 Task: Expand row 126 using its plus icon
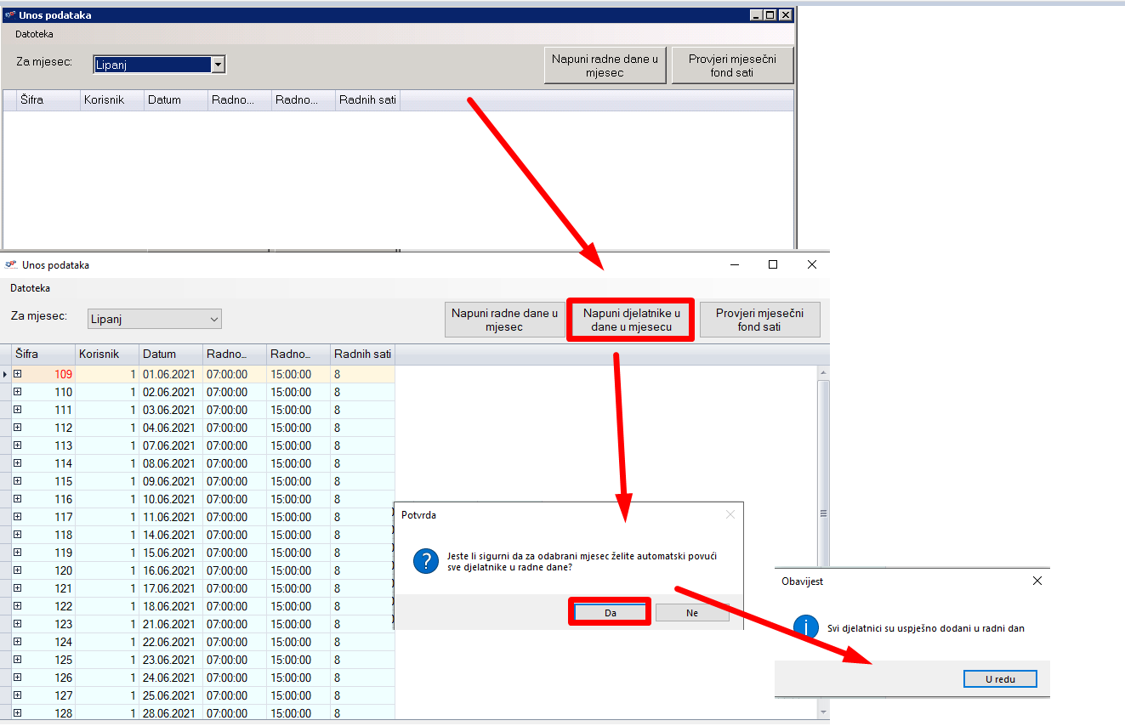[x=17, y=678]
